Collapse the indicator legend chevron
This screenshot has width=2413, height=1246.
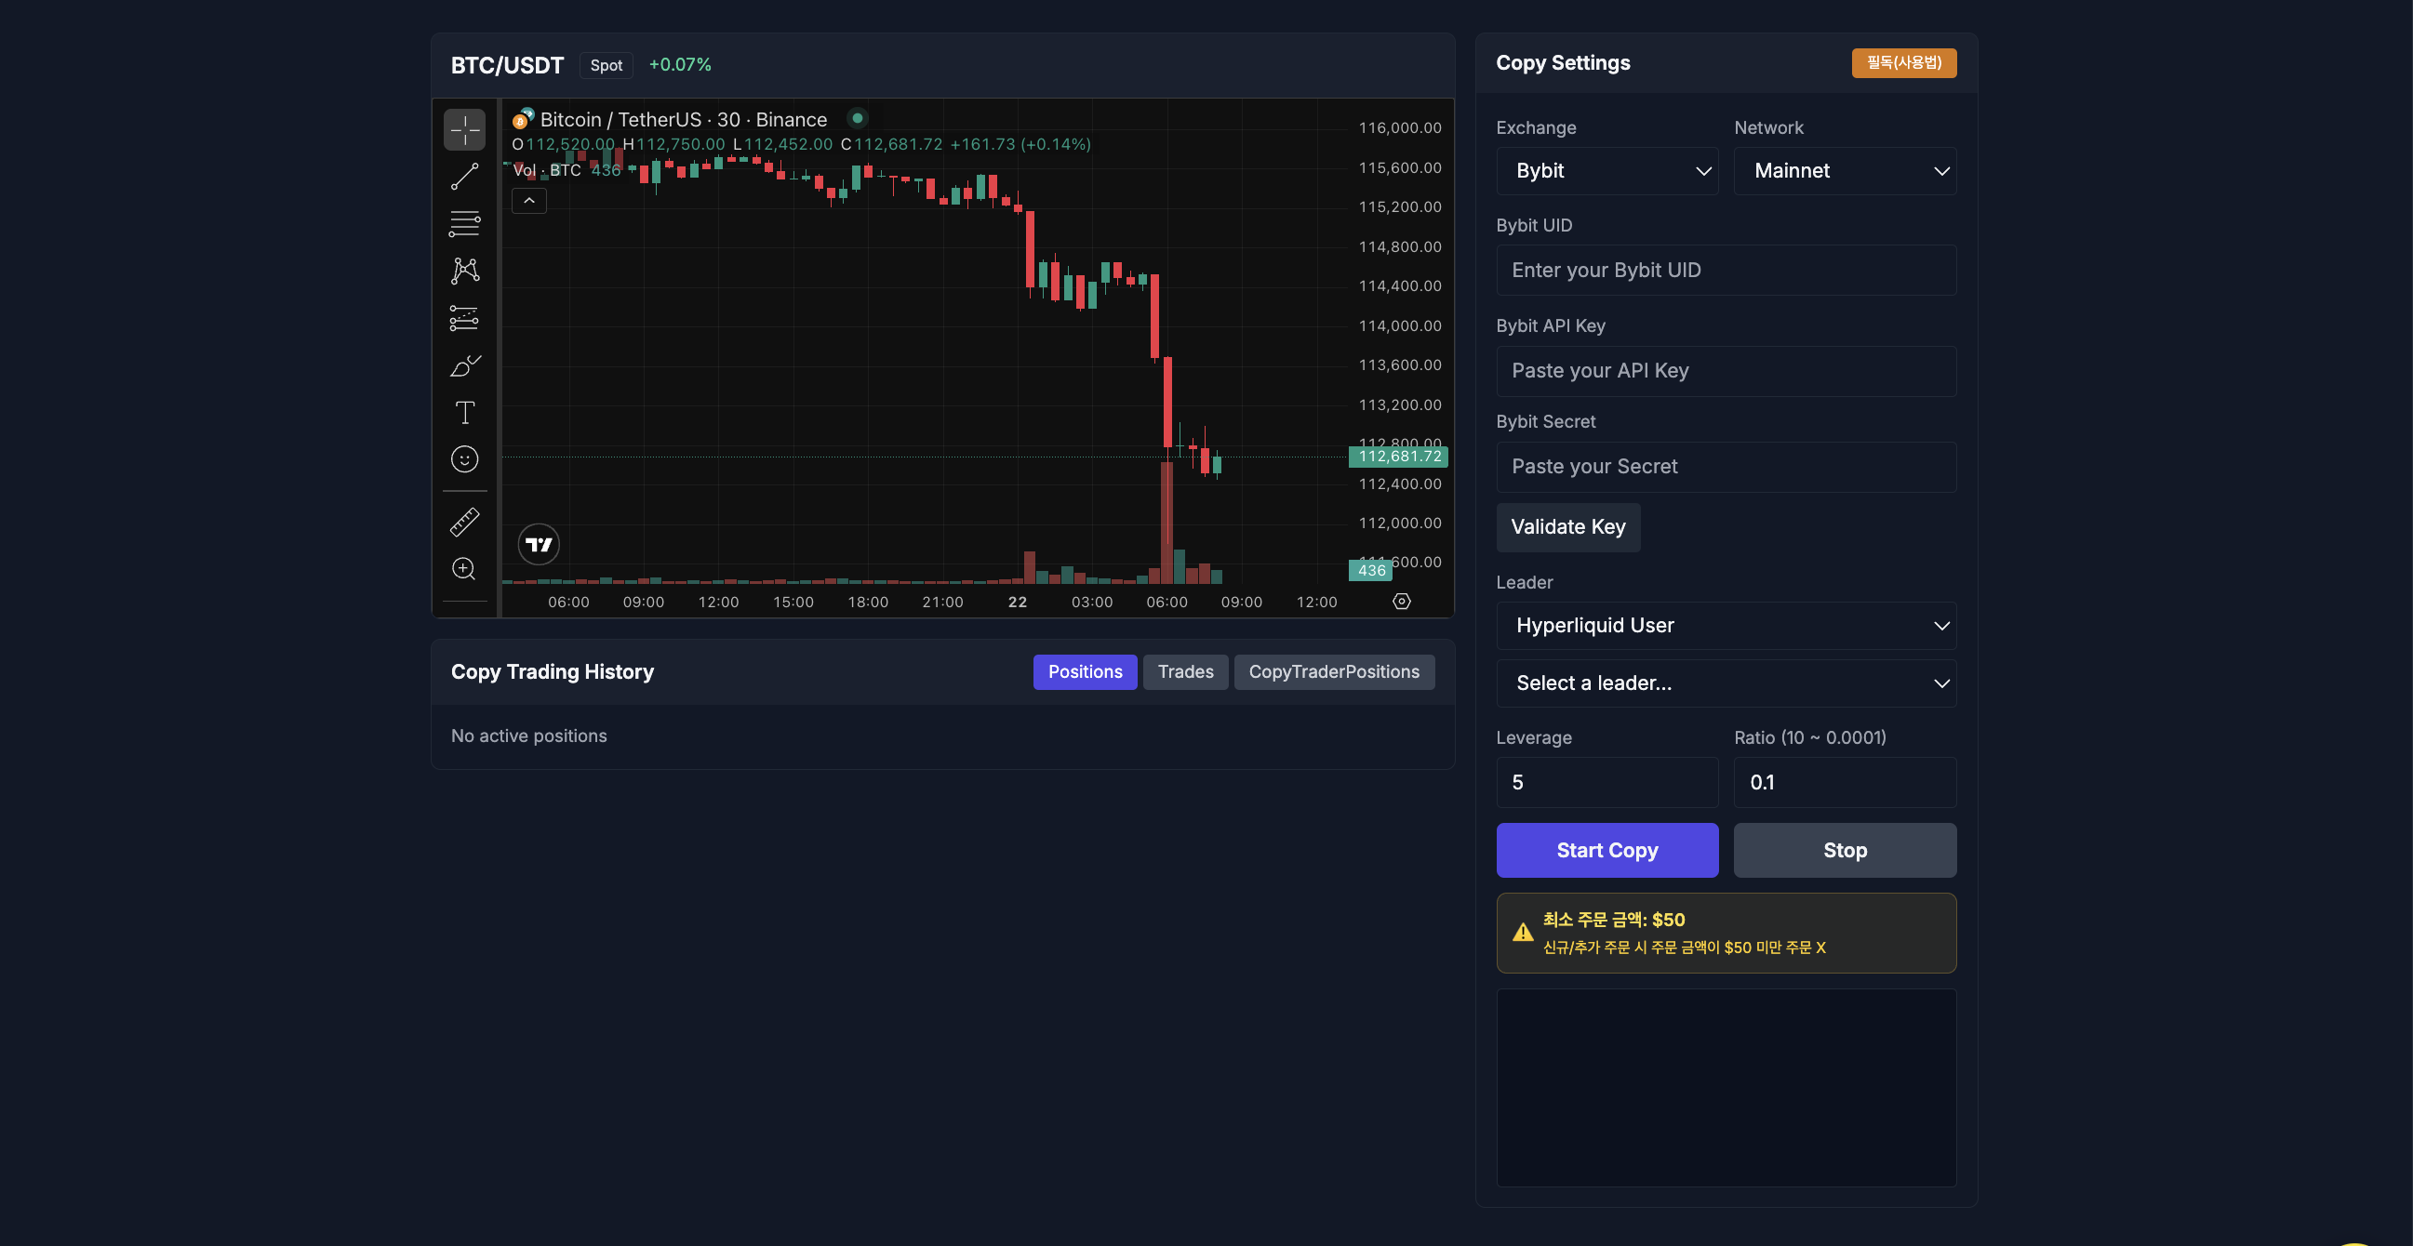click(528, 200)
